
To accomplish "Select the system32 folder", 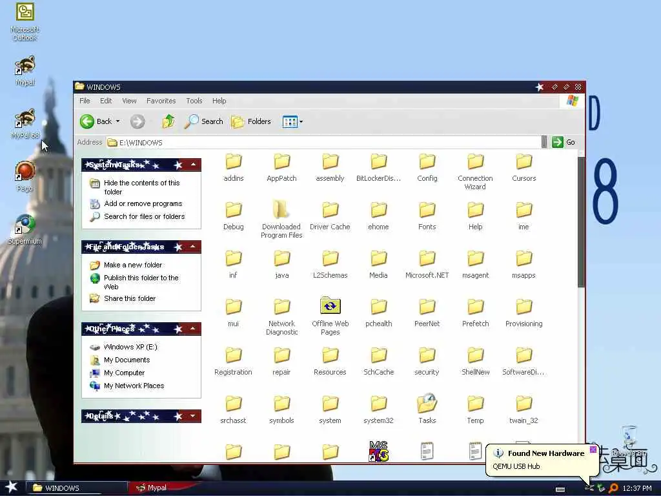I will pos(378,409).
